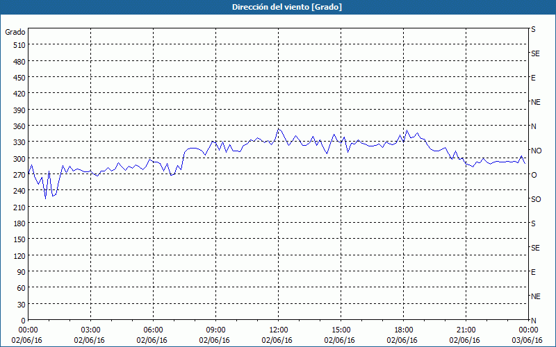Click the 300 degree axis label
Image resolution: width=556 pixels, height=347 pixels.
click(19, 159)
